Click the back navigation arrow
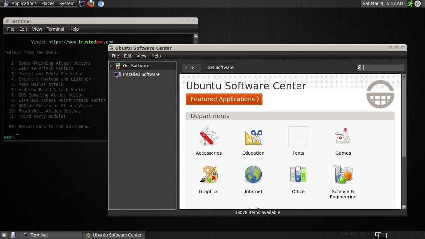 coord(186,68)
